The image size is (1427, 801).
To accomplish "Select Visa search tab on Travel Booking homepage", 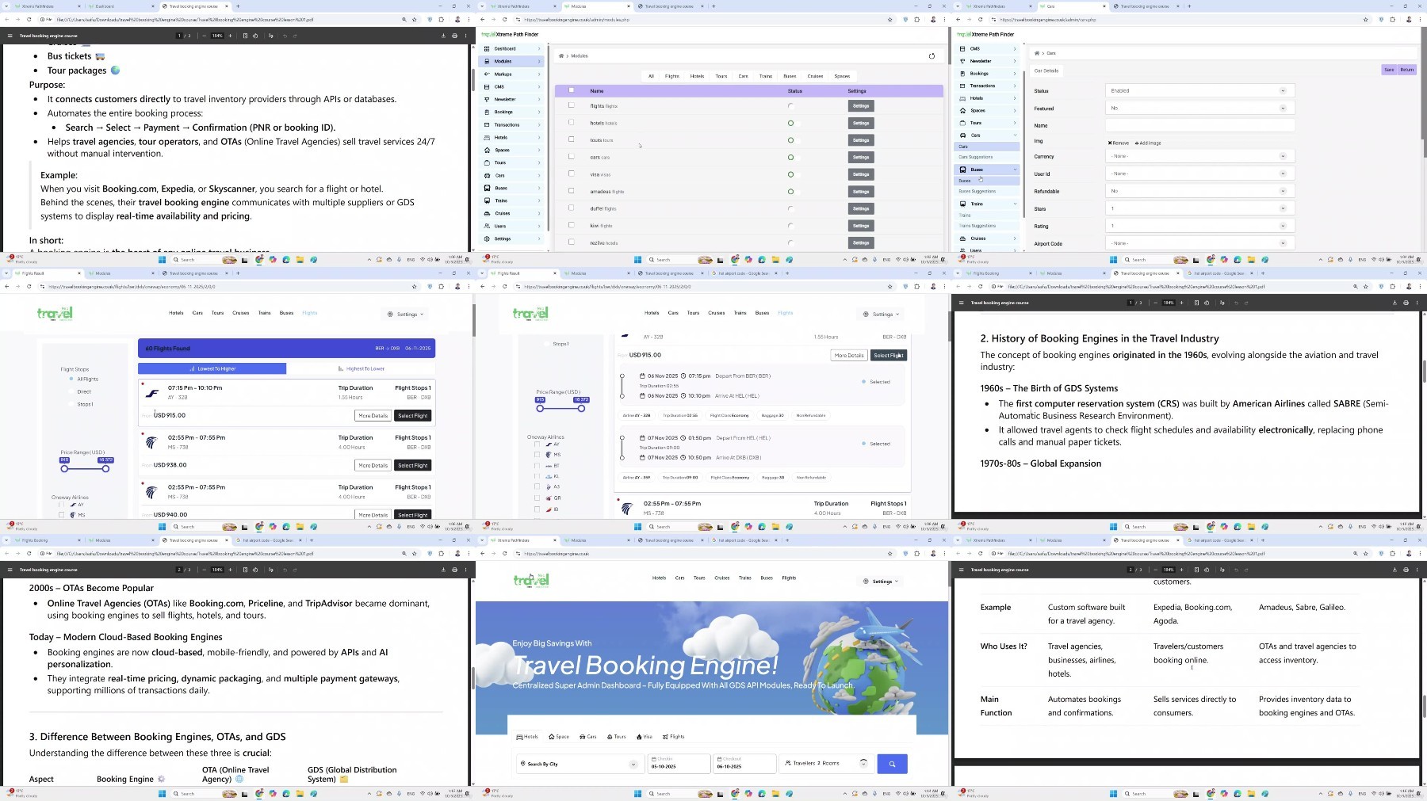I will tap(645, 737).
